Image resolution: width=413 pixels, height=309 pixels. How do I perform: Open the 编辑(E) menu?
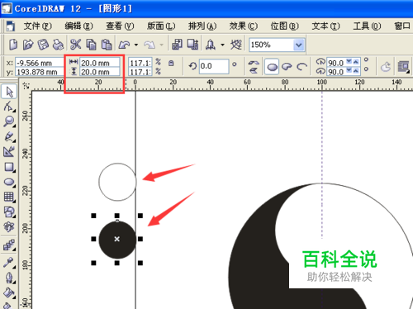click(78, 26)
